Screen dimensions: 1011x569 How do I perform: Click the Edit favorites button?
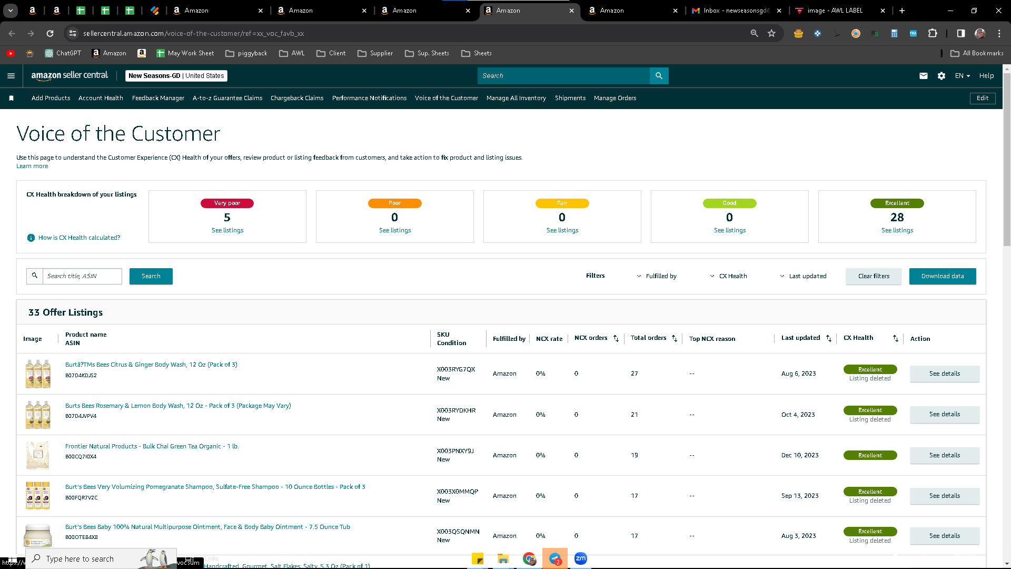pyautogui.click(x=983, y=98)
